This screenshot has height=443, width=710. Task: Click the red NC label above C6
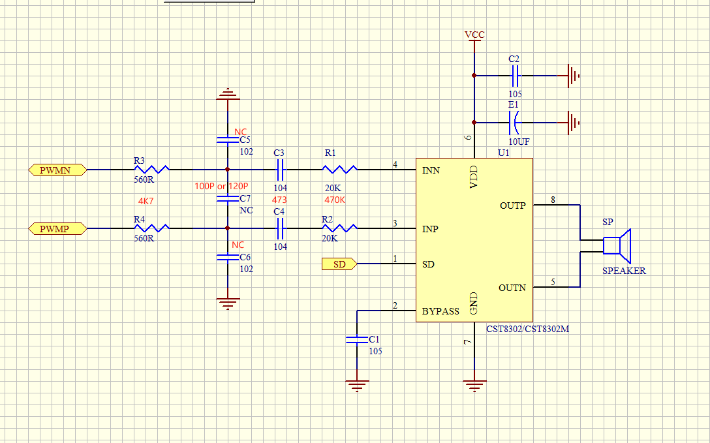pyautogui.click(x=238, y=245)
